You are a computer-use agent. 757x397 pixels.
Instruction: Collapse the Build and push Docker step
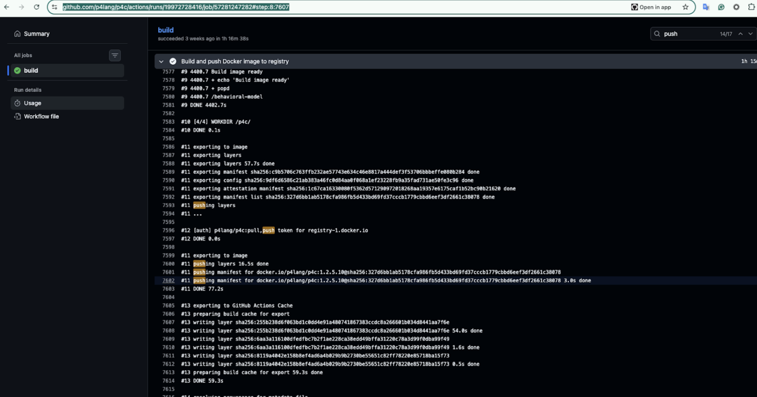click(161, 61)
